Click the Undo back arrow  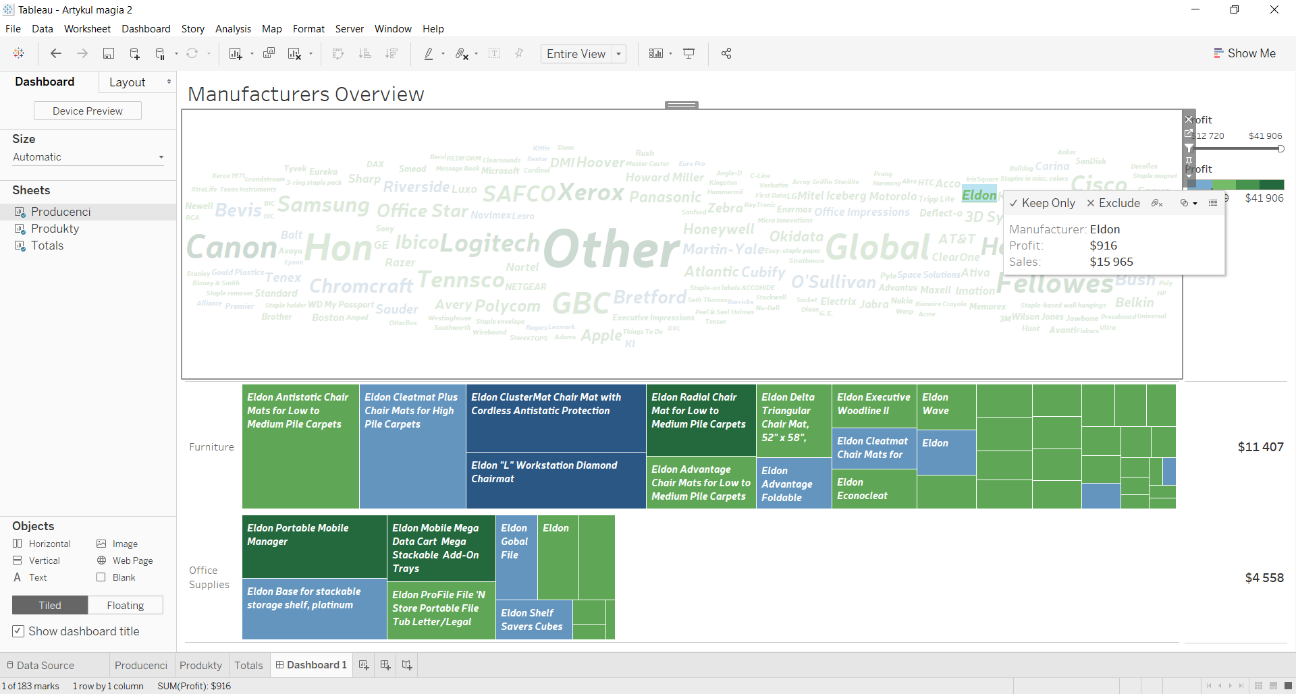(56, 54)
